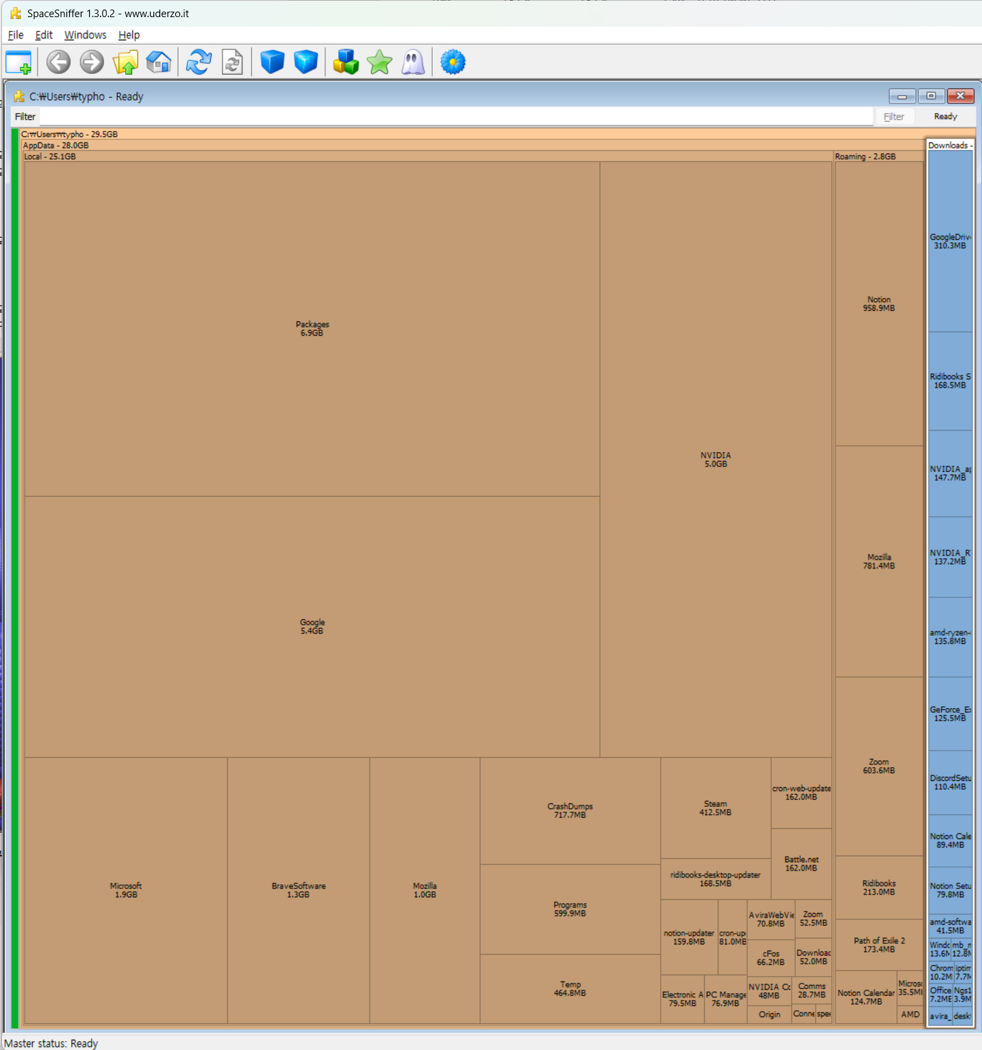
Task: Select the AviraWebView 70.8MB block
Action: [771, 919]
